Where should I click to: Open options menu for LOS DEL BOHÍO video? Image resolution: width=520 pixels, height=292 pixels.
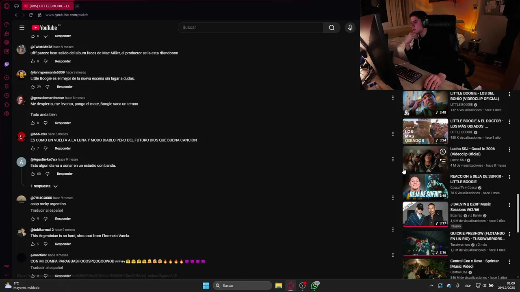coord(509,94)
